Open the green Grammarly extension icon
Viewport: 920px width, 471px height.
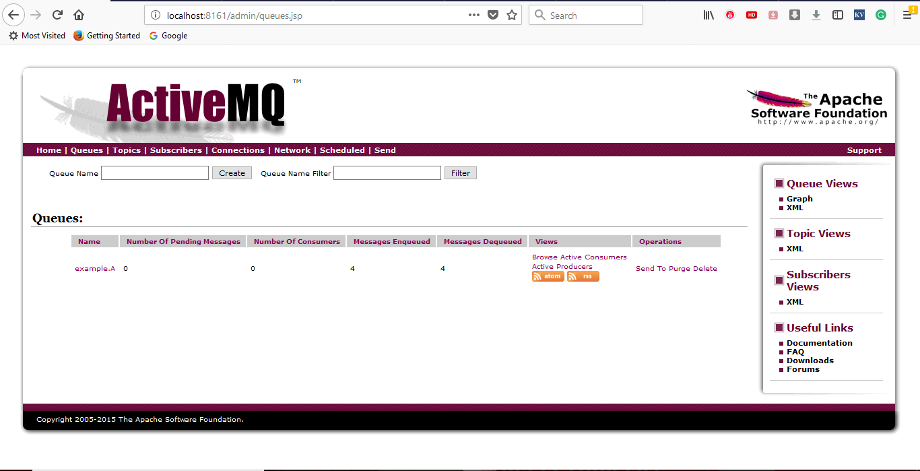881,15
